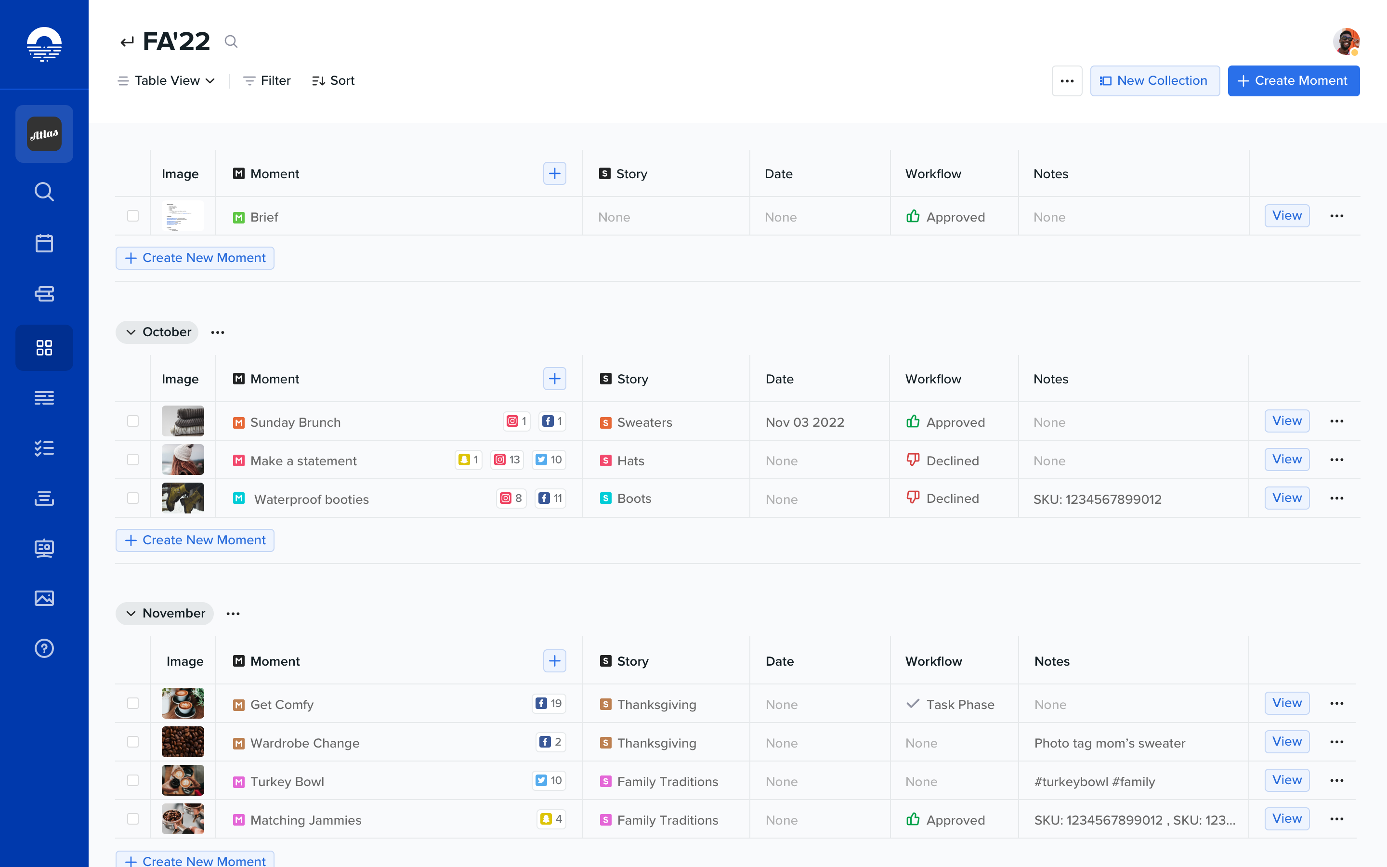Click Create Moment primary button

[x=1292, y=80]
